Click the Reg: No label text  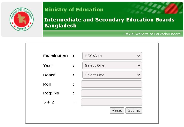pos(51,93)
